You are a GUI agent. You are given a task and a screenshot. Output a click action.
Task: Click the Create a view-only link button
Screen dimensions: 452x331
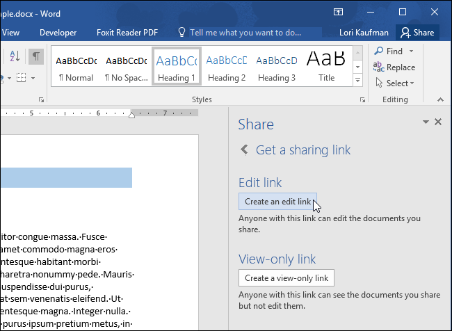[286, 278]
